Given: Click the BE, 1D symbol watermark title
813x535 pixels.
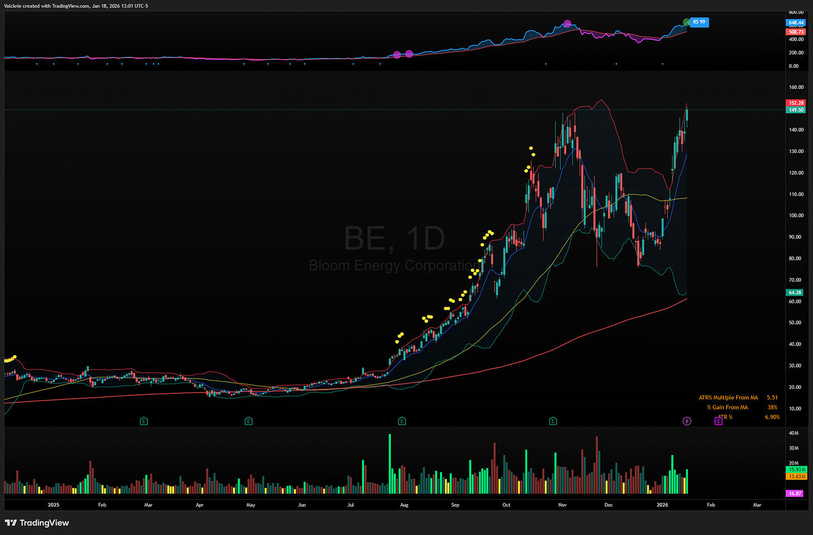Looking at the screenshot, I should (394, 238).
